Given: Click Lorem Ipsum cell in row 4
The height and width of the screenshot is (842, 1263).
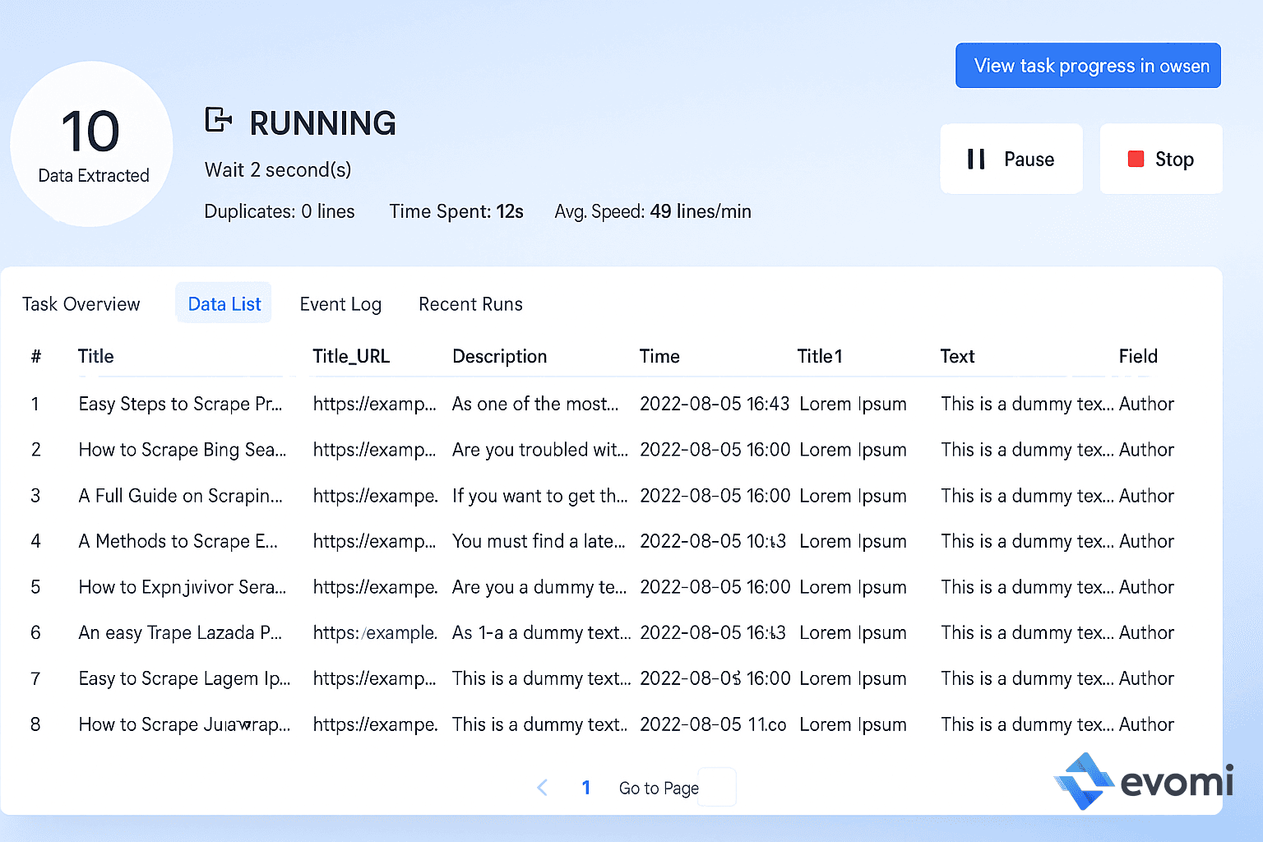Looking at the screenshot, I should coord(853,541).
